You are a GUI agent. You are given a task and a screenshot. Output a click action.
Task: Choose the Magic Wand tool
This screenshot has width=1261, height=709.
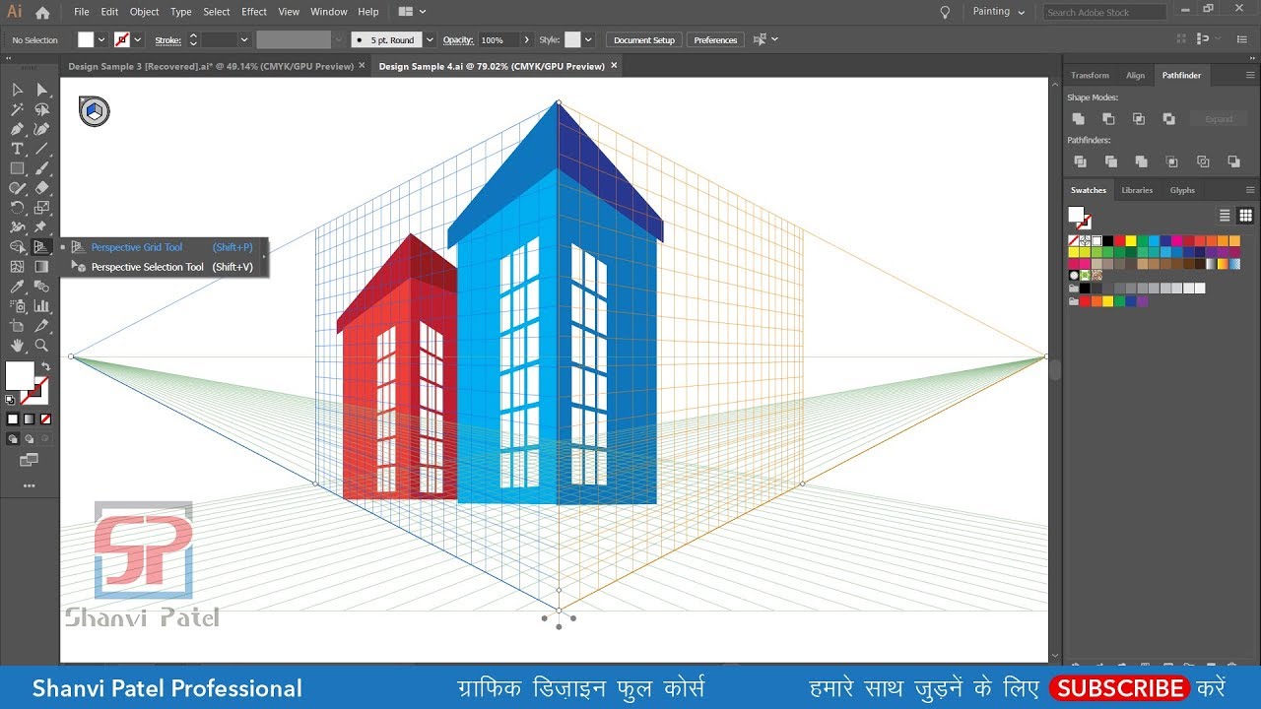17,109
